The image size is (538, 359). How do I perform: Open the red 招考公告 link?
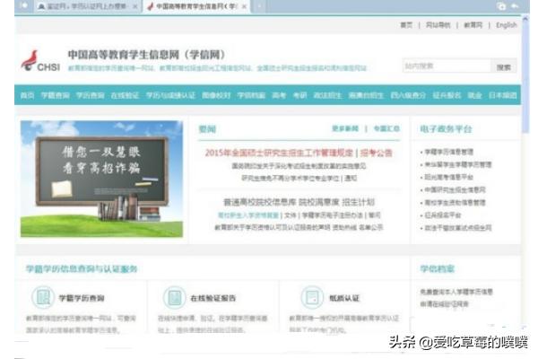pos(376,153)
